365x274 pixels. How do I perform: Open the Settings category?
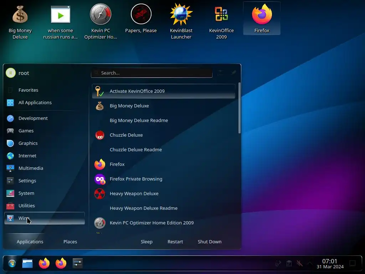[x=45, y=181]
